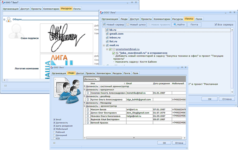Open Люди tab in front window
The height and width of the screenshot is (150, 238).
(x=71, y=73)
